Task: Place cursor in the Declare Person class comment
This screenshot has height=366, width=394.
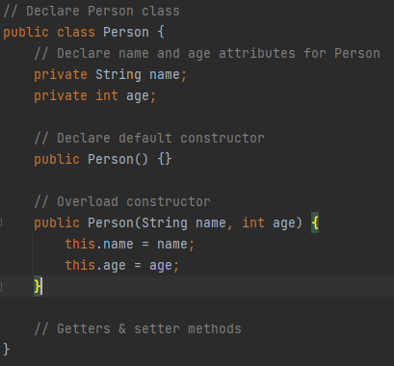Action: (92, 12)
